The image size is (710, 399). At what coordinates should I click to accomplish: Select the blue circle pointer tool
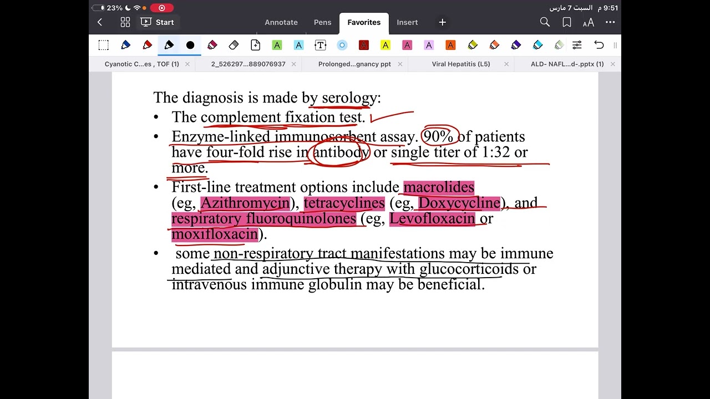(x=342, y=45)
